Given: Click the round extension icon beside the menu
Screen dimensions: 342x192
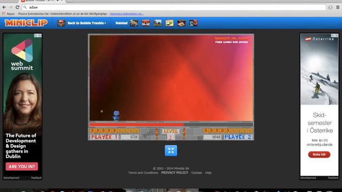Looking at the screenshot, I should click(330, 7).
